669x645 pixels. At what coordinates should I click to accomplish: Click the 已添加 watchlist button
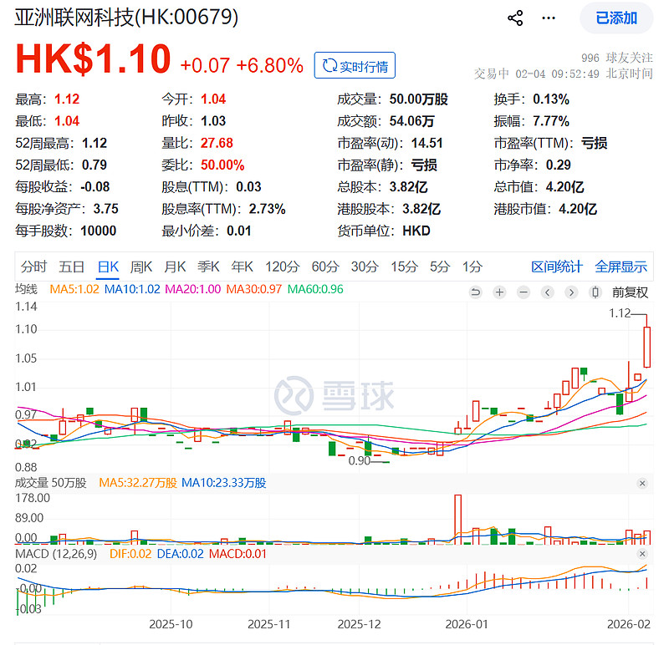coord(616,18)
